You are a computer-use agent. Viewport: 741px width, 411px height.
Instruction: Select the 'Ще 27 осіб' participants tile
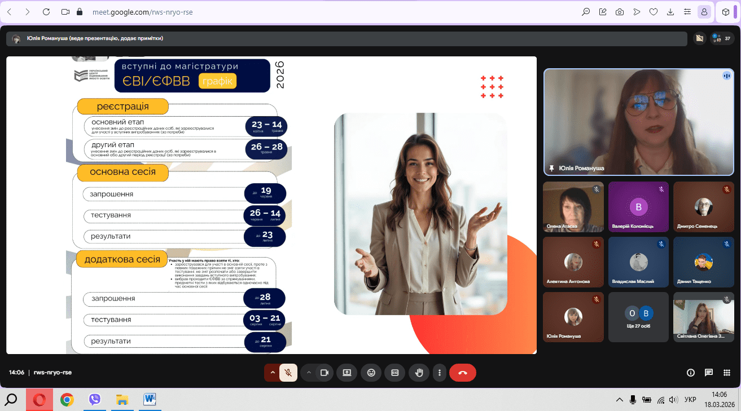pos(638,317)
